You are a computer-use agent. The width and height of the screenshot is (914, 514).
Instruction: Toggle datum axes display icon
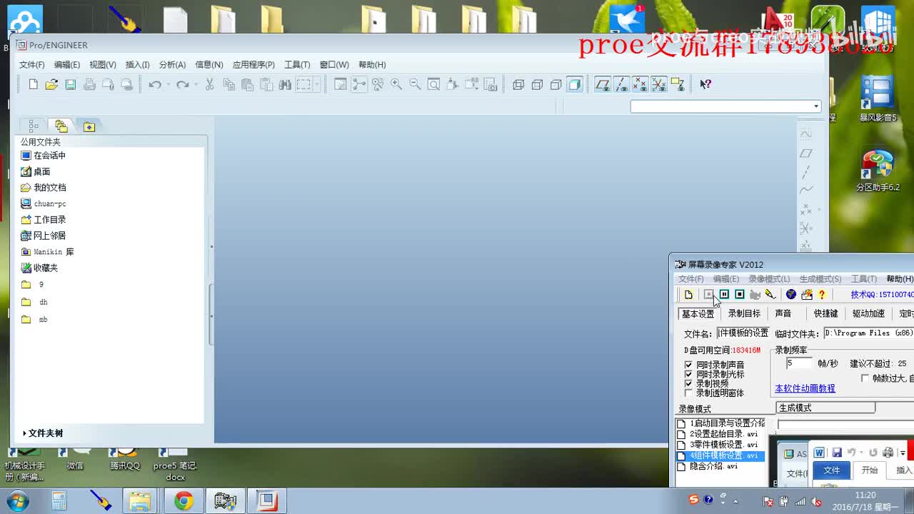pyautogui.click(x=621, y=84)
